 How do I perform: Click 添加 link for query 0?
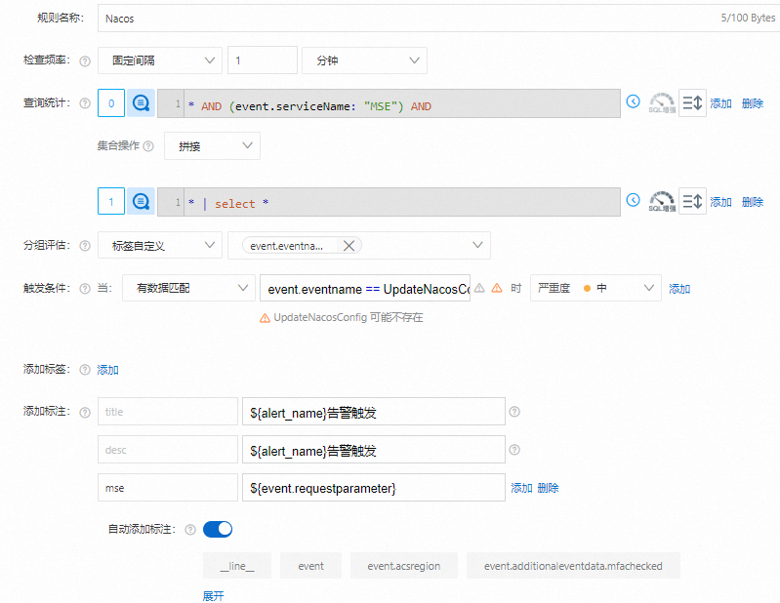(720, 103)
